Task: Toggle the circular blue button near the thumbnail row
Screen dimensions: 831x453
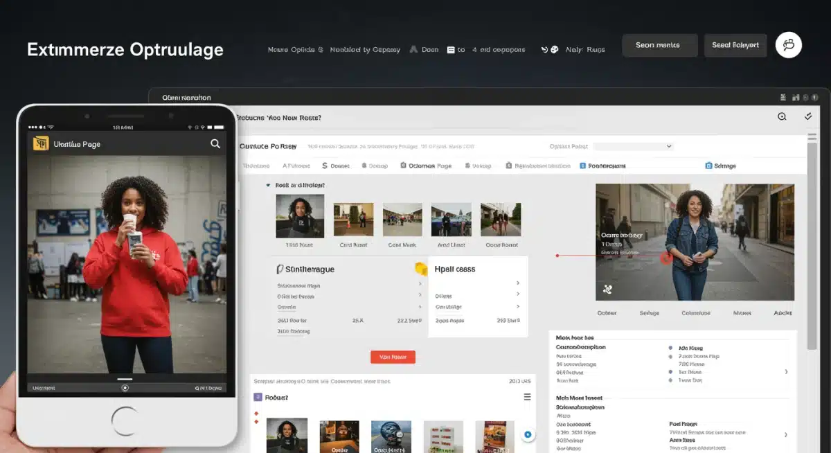Action: [x=528, y=434]
